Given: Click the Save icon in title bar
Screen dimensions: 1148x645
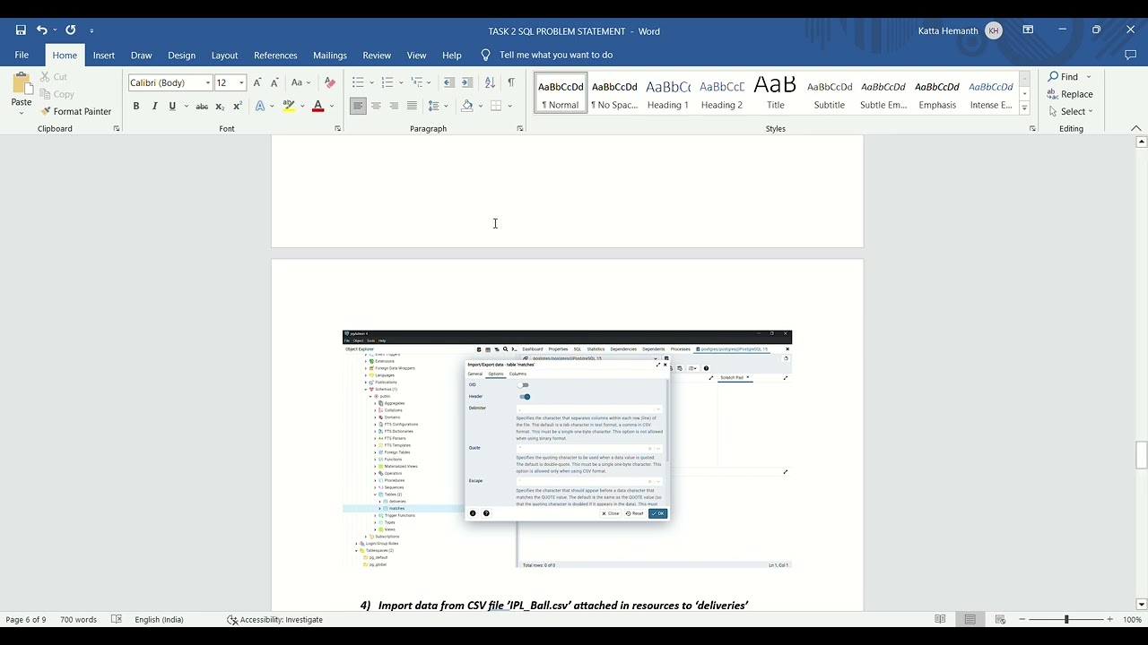Looking at the screenshot, I should pyautogui.click(x=21, y=30).
